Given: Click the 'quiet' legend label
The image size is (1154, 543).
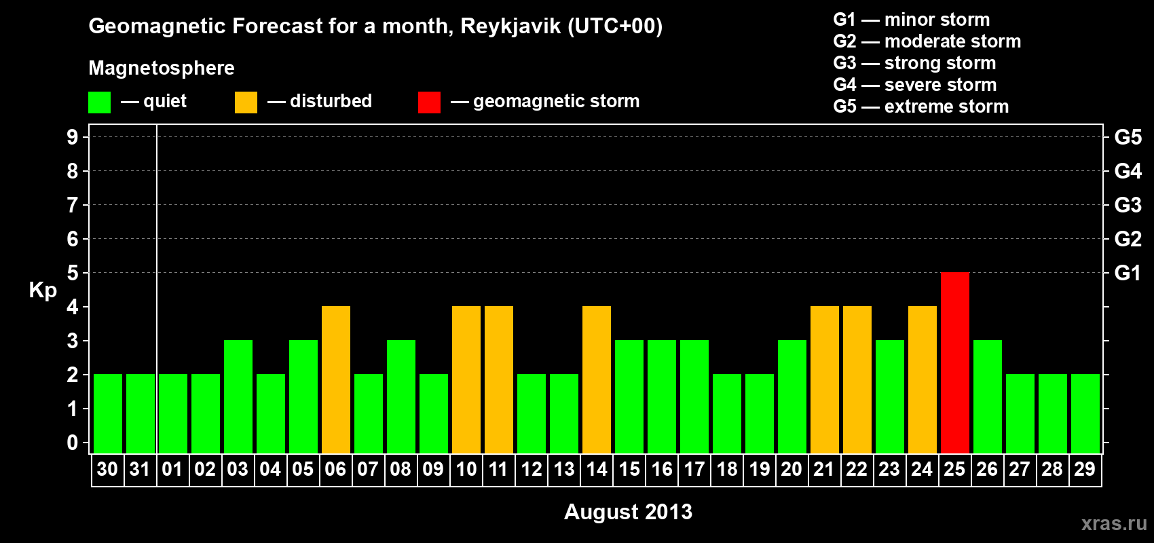Looking at the screenshot, I should click(165, 102).
